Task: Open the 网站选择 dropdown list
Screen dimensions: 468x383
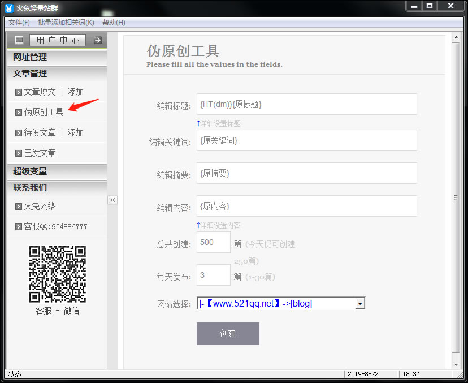Action: click(359, 304)
